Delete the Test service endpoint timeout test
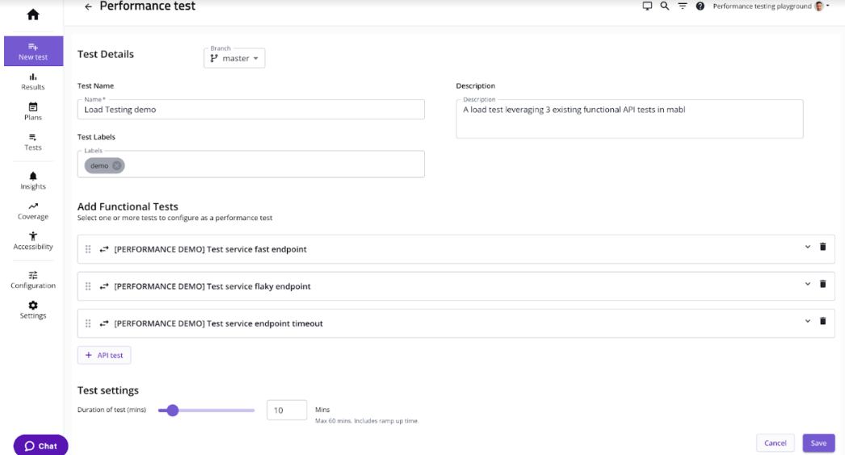The width and height of the screenshot is (845, 455). tap(823, 321)
